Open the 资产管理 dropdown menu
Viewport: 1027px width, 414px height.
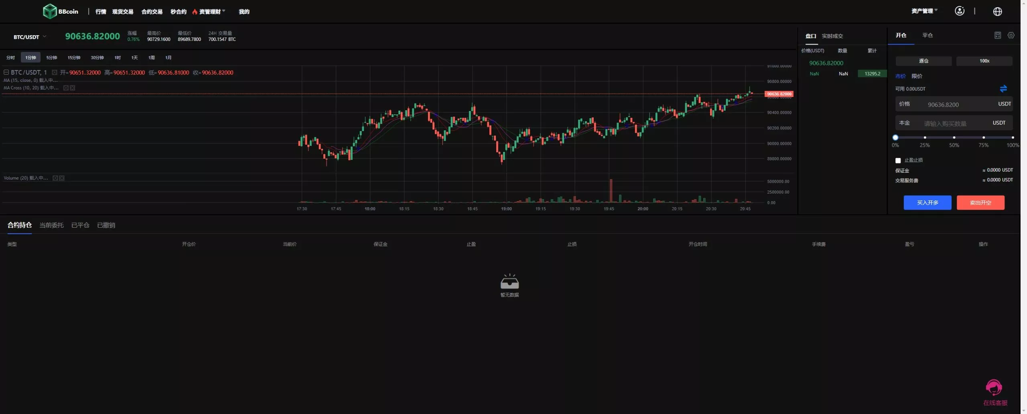tap(924, 11)
